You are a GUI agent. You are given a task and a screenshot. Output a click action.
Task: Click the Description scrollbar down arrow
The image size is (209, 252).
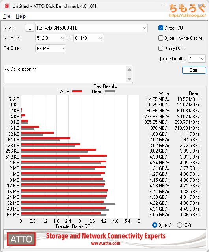129,79
